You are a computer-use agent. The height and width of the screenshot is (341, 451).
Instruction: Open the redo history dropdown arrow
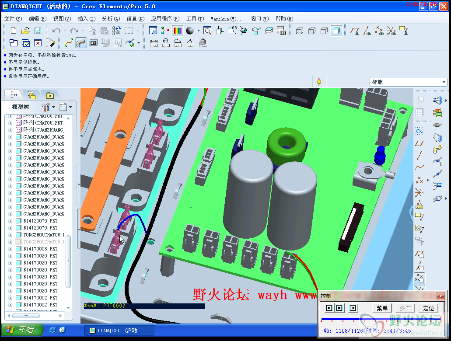coord(83,31)
